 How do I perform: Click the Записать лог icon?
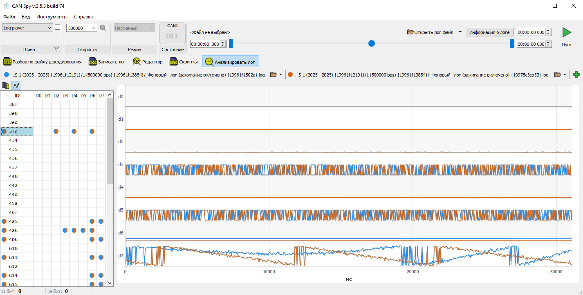coord(93,62)
